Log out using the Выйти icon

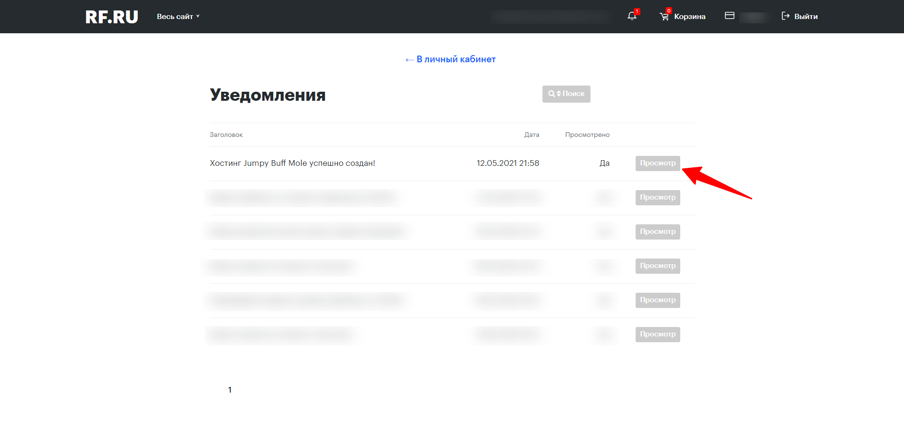[x=786, y=16]
